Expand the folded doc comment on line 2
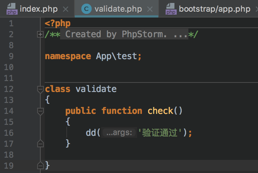This screenshot has height=173, width=258. click(x=40, y=34)
